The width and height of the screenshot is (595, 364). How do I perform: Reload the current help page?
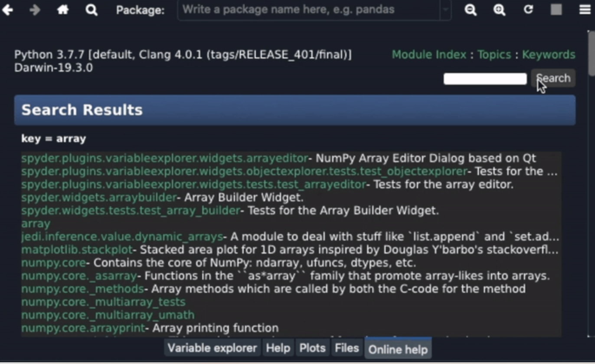tap(528, 10)
